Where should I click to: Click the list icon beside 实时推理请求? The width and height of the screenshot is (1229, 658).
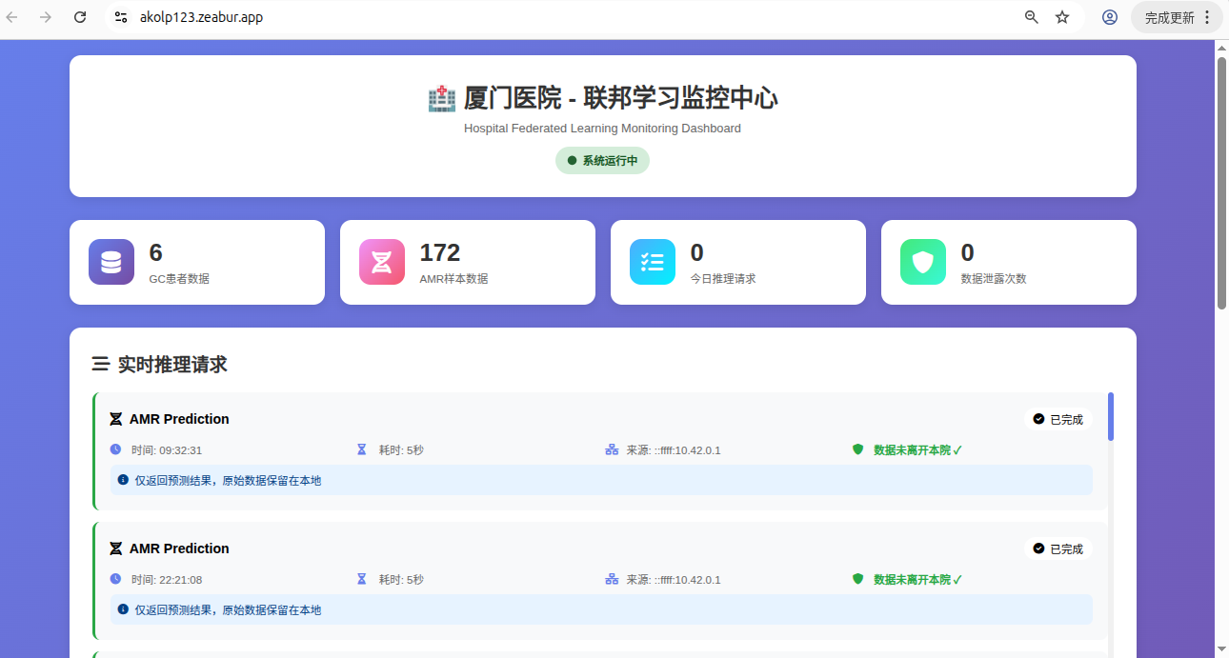(100, 364)
